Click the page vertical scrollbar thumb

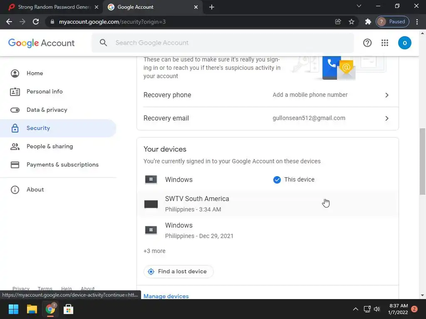[422, 162]
